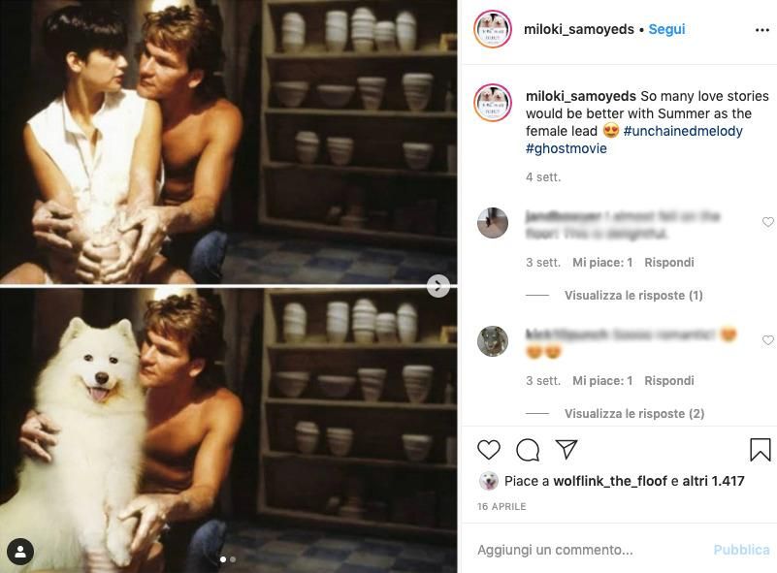Image resolution: width=777 pixels, height=573 pixels.
Task: Expand Visualizza le risposte (2)
Action: (x=634, y=414)
